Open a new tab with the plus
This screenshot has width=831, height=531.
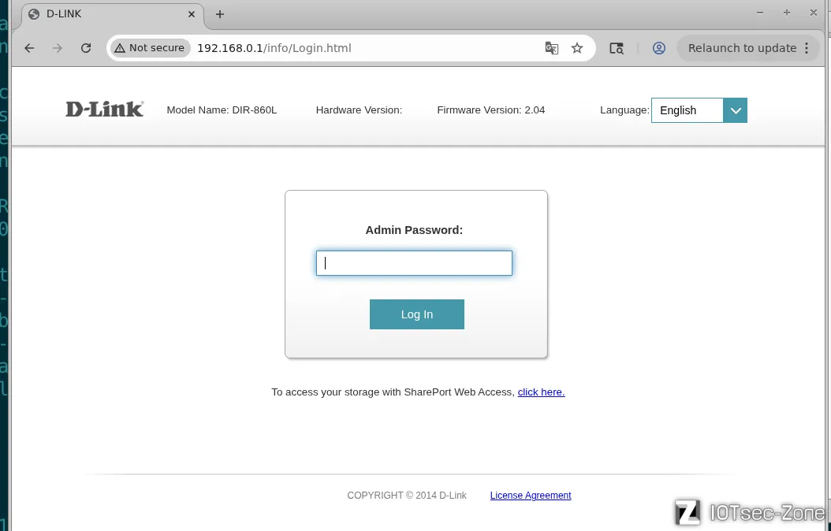click(220, 14)
